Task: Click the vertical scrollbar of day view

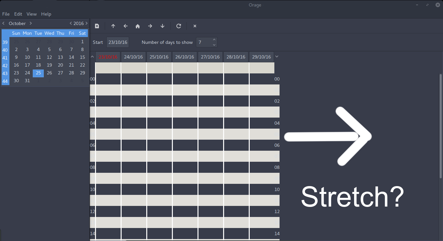Action: [x=440, y=126]
